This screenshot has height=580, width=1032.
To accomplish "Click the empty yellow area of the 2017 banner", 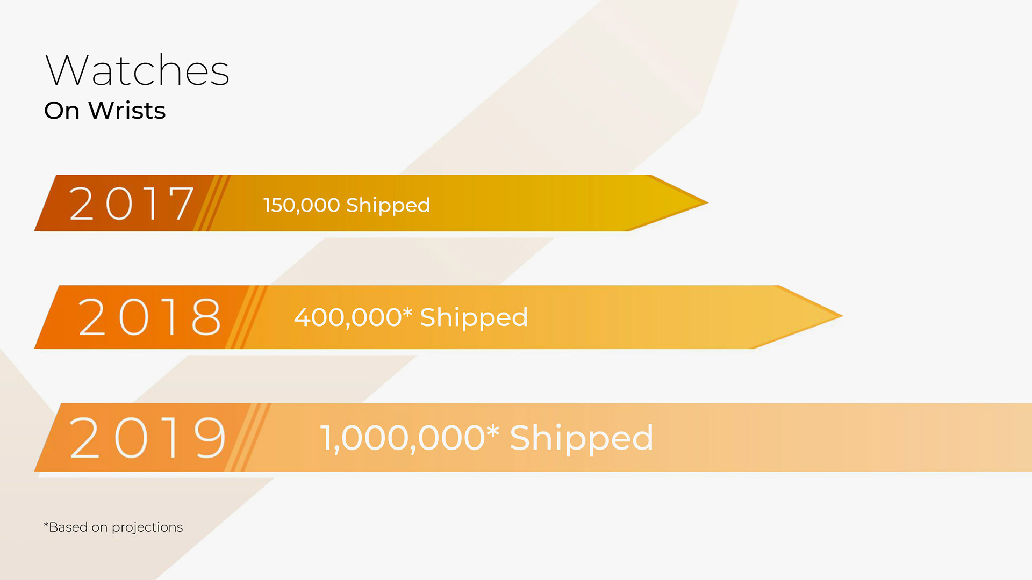I will coord(537,204).
